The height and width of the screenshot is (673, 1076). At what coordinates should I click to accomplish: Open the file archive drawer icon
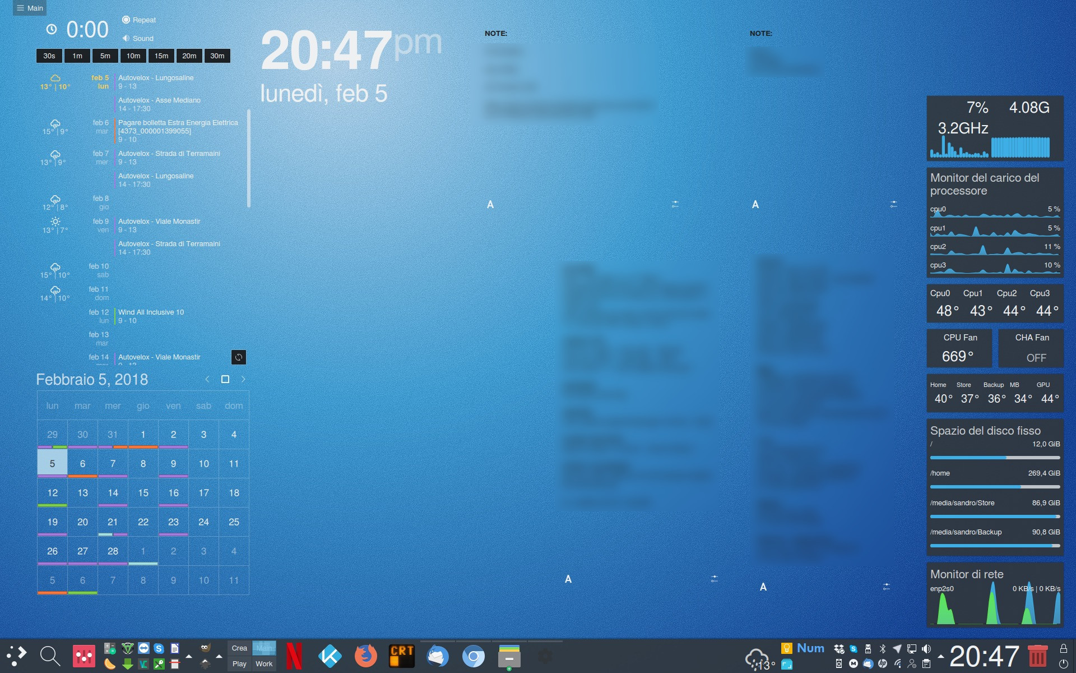[509, 657]
